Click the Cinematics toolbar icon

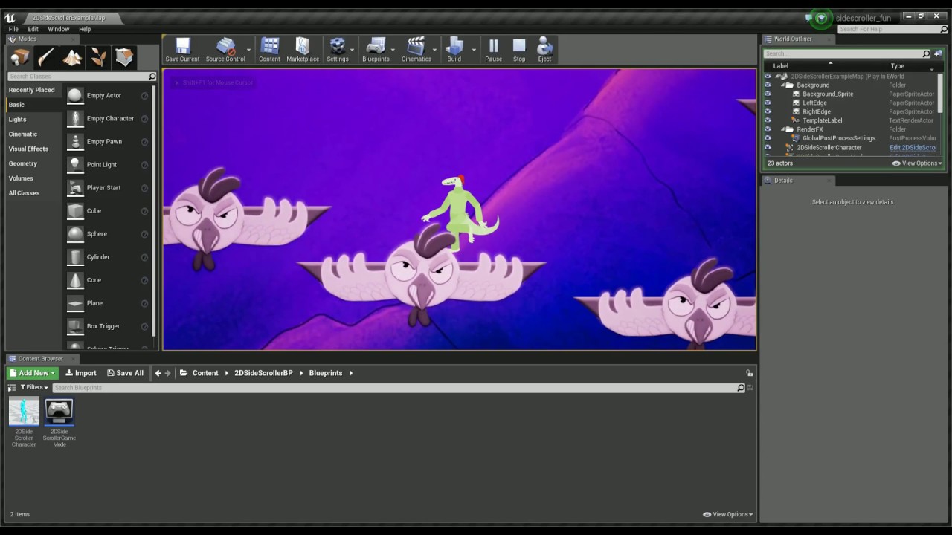point(416,50)
